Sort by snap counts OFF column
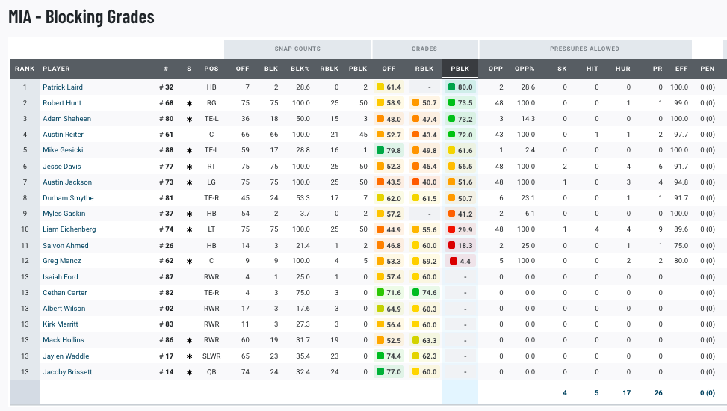Image resolution: width=727 pixels, height=411 pixels. [243, 69]
